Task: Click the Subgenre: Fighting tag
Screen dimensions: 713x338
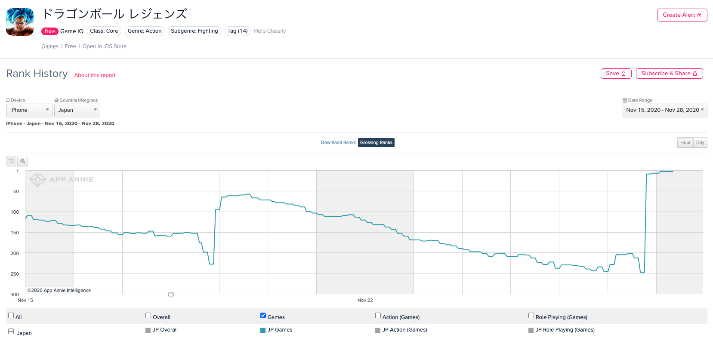Action: coord(194,31)
